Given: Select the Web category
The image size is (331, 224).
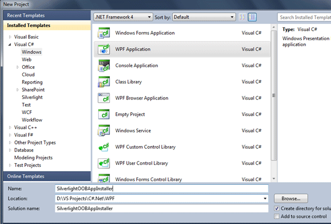Looking at the screenshot, I should 27,59.
